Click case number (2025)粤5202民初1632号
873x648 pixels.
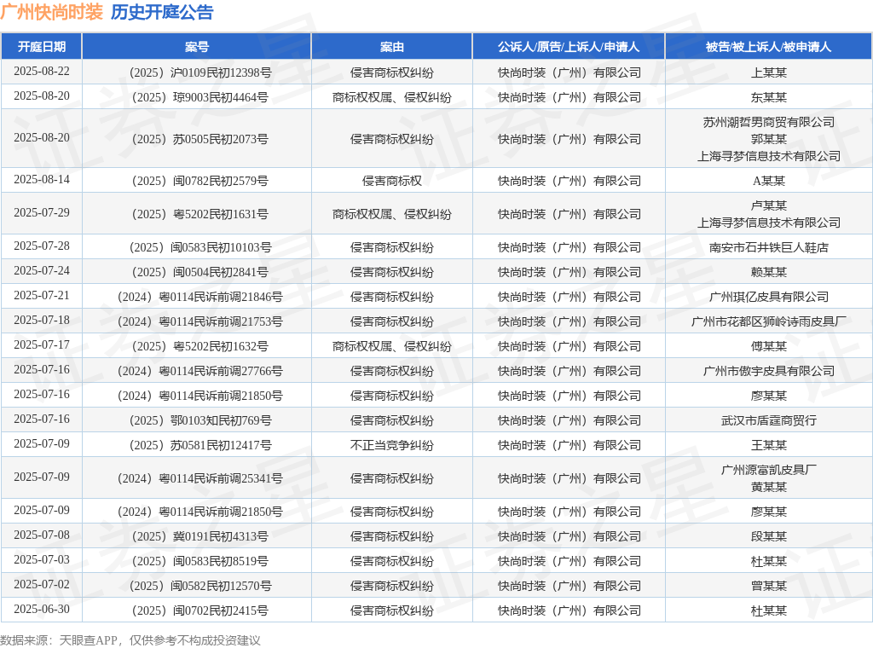coord(200,346)
